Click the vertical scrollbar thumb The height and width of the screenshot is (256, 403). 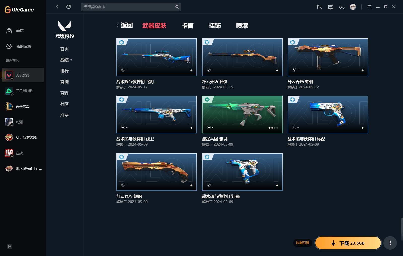pos(402,229)
